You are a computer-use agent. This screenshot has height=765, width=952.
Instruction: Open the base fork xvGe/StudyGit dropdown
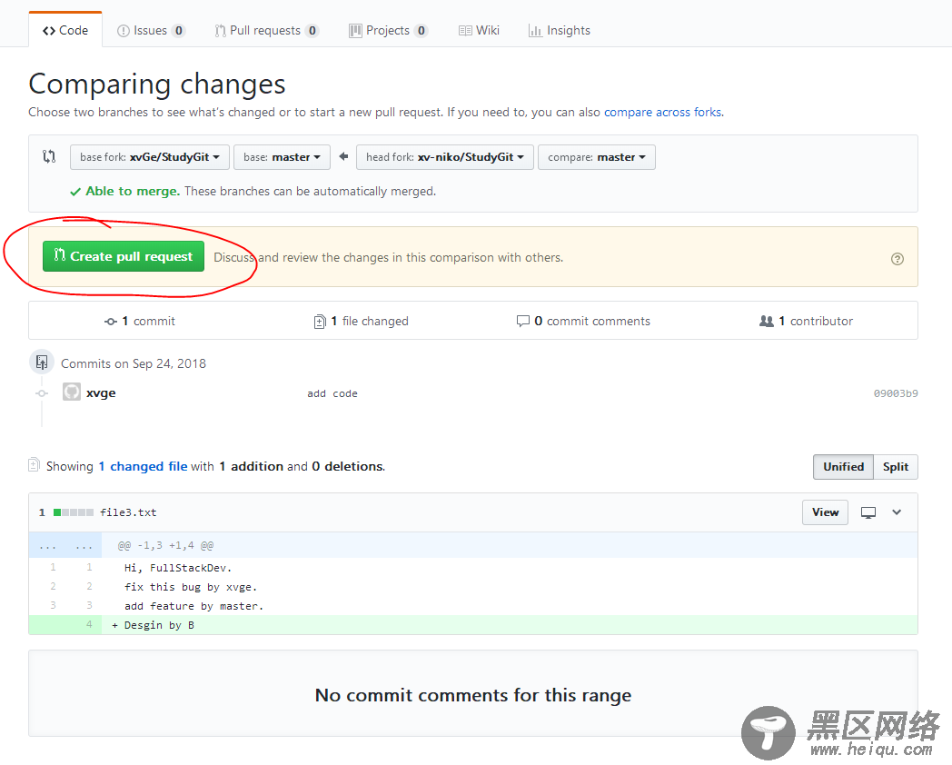149,157
